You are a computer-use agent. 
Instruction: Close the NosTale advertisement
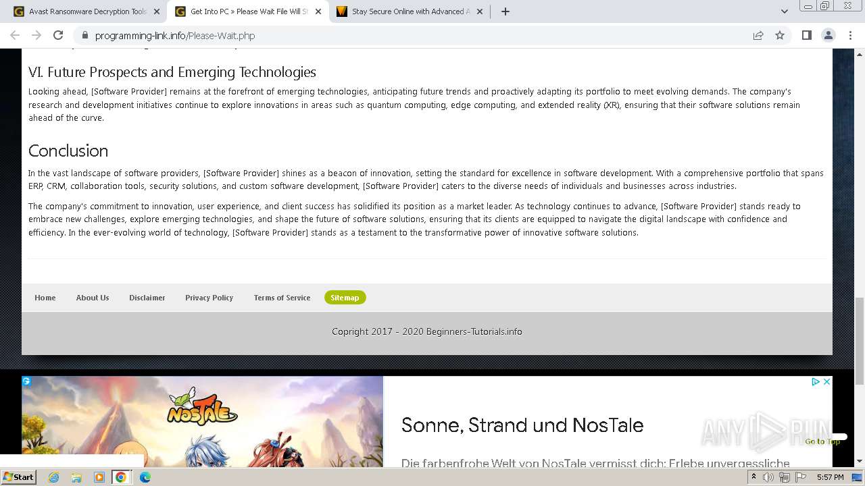826,381
